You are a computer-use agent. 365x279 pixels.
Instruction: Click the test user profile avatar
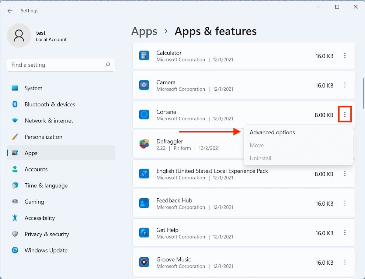19,36
